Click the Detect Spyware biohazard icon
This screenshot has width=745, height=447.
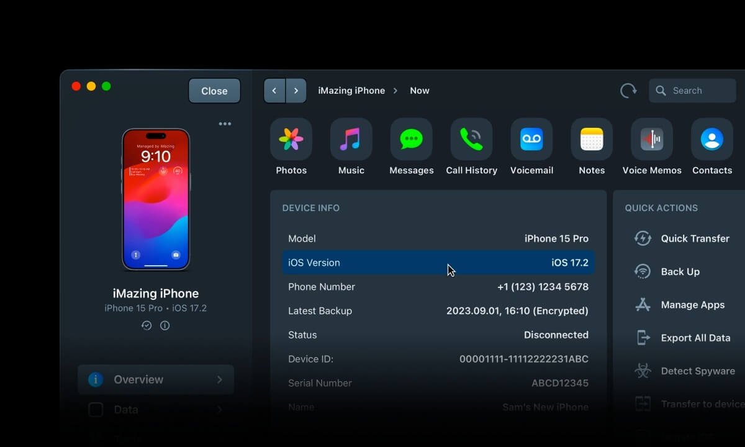tap(643, 371)
